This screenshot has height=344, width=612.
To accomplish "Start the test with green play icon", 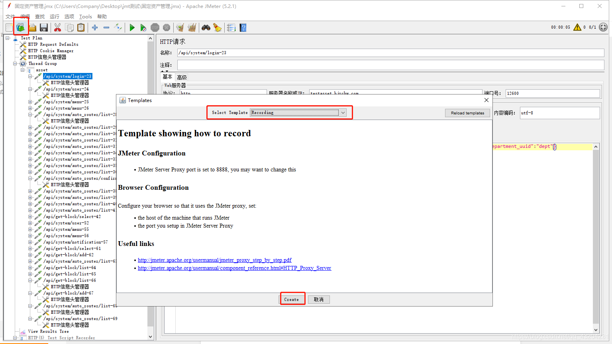I will point(132,28).
